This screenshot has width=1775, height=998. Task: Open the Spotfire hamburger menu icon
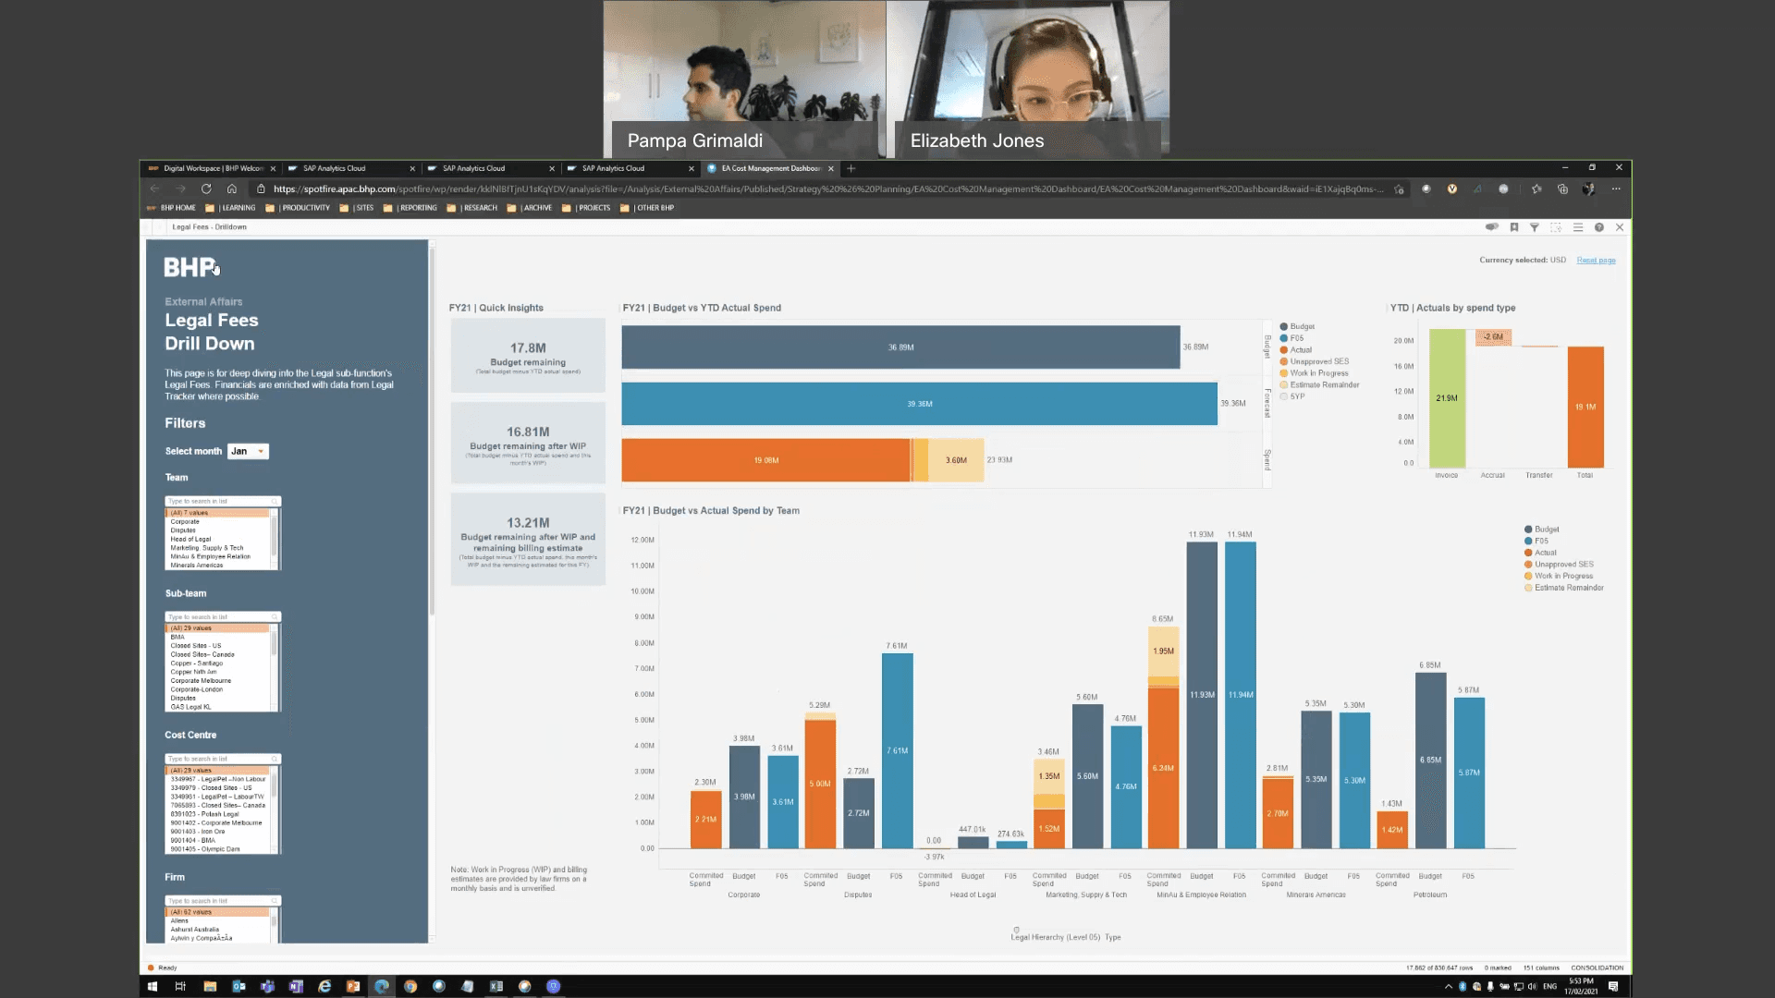1578,227
